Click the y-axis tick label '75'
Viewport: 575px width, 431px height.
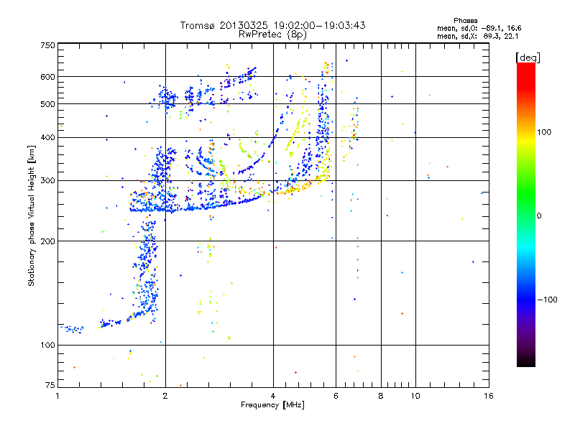[x=50, y=385]
